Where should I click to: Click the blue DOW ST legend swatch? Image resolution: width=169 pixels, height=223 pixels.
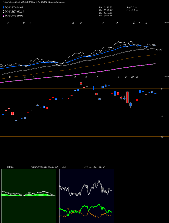3,7
